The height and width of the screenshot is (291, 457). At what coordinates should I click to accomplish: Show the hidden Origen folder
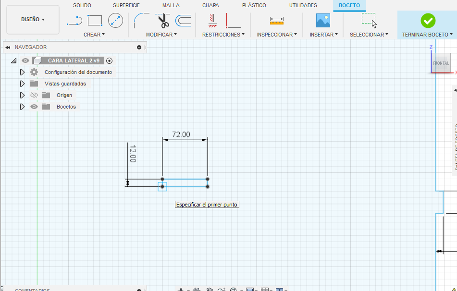click(34, 95)
